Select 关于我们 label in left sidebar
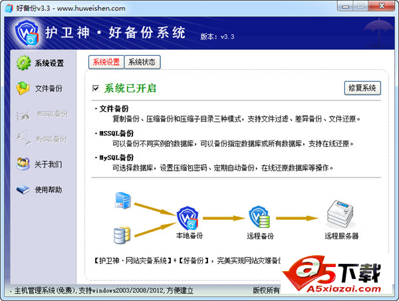This screenshot has height=301, width=399. coord(48,165)
